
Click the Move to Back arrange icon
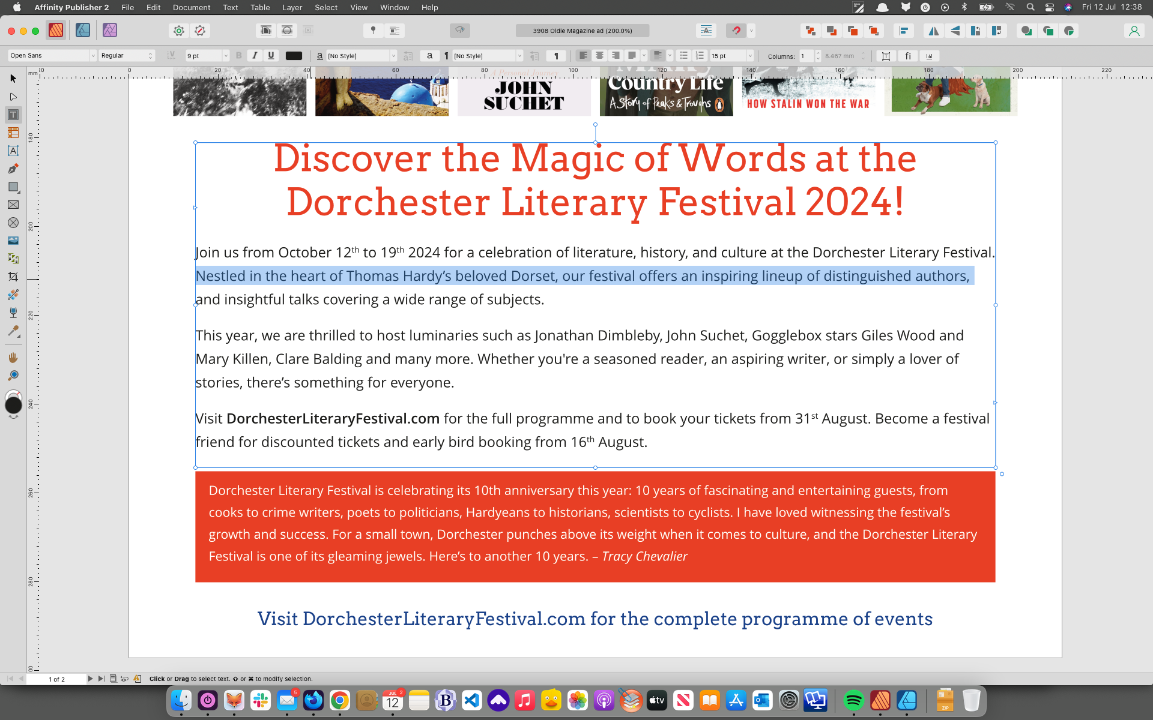click(x=811, y=31)
